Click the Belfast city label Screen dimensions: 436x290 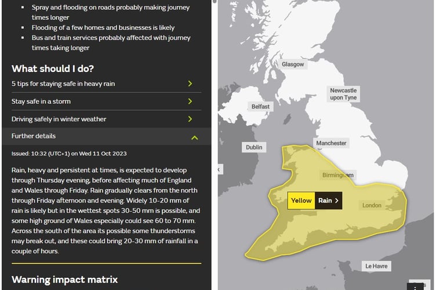point(260,107)
